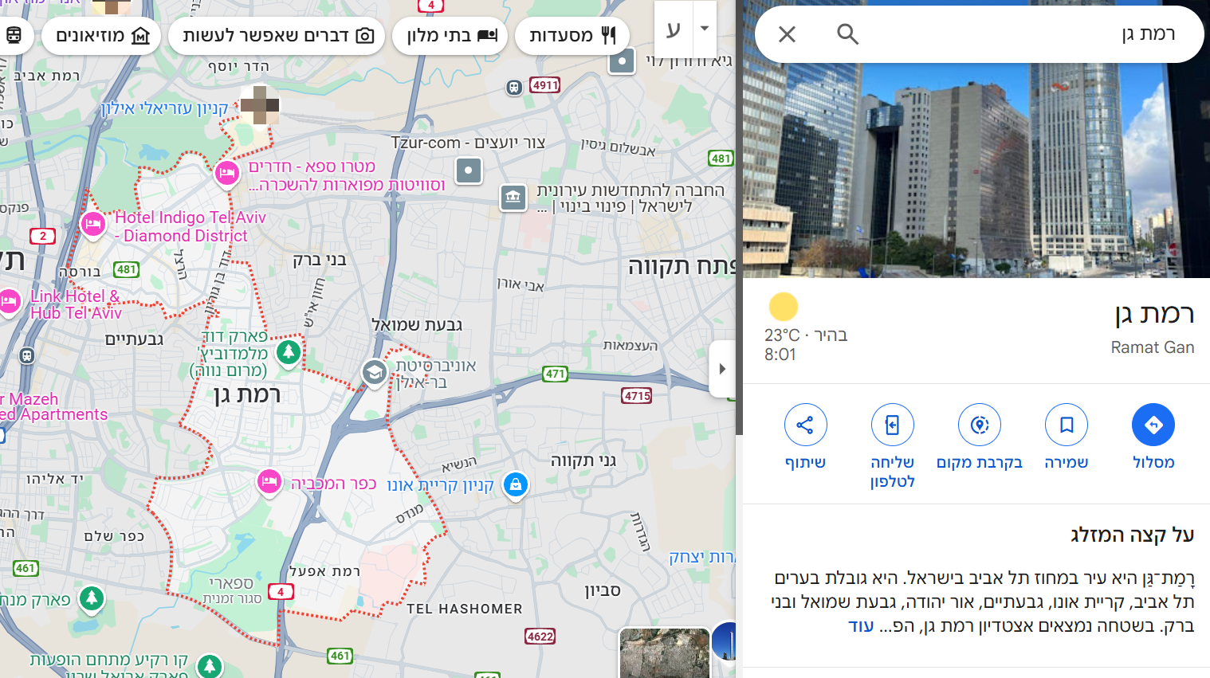This screenshot has width=1210, height=678.
Task: Share Ramat Gan with the שיתוף icon
Action: [x=805, y=425]
